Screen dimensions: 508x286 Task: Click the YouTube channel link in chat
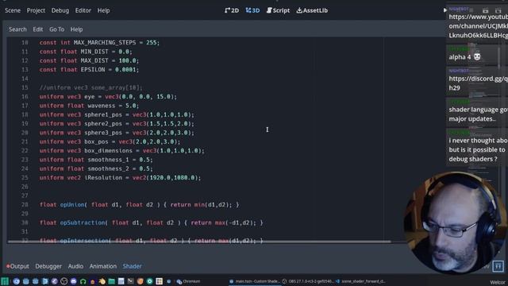(x=478, y=26)
